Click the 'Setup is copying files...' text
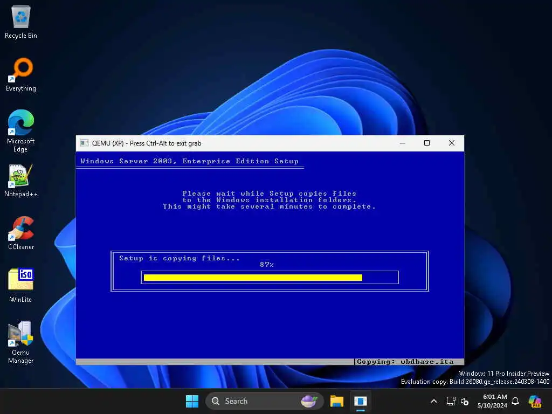This screenshot has height=414, width=552. tap(179, 258)
